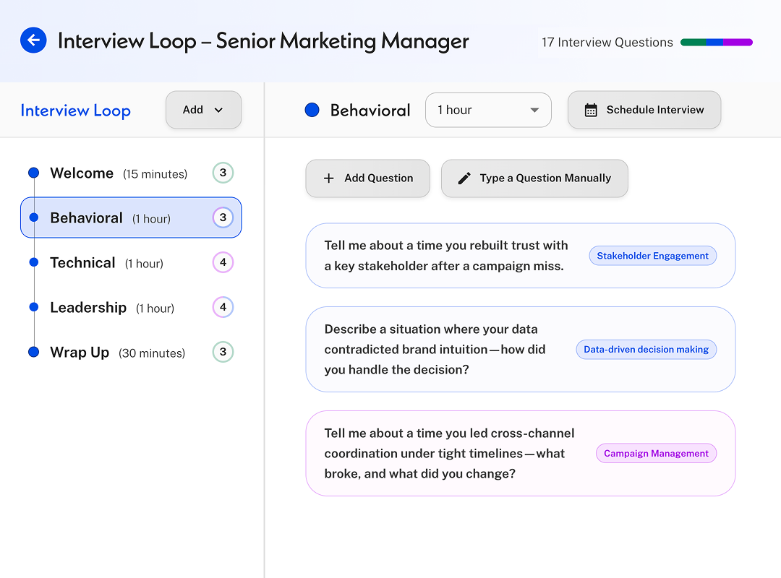
Task: Go to the Wrap Up stage
Action: [80, 353]
